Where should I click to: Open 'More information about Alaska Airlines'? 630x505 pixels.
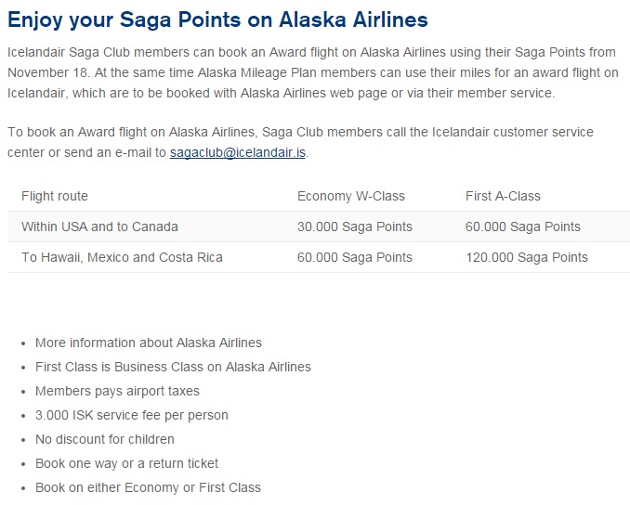(149, 343)
